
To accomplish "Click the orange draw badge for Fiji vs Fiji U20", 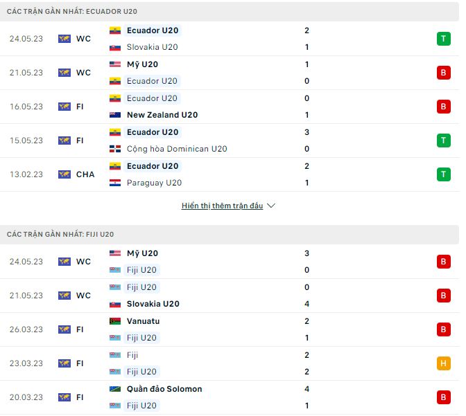I will 443,363.
